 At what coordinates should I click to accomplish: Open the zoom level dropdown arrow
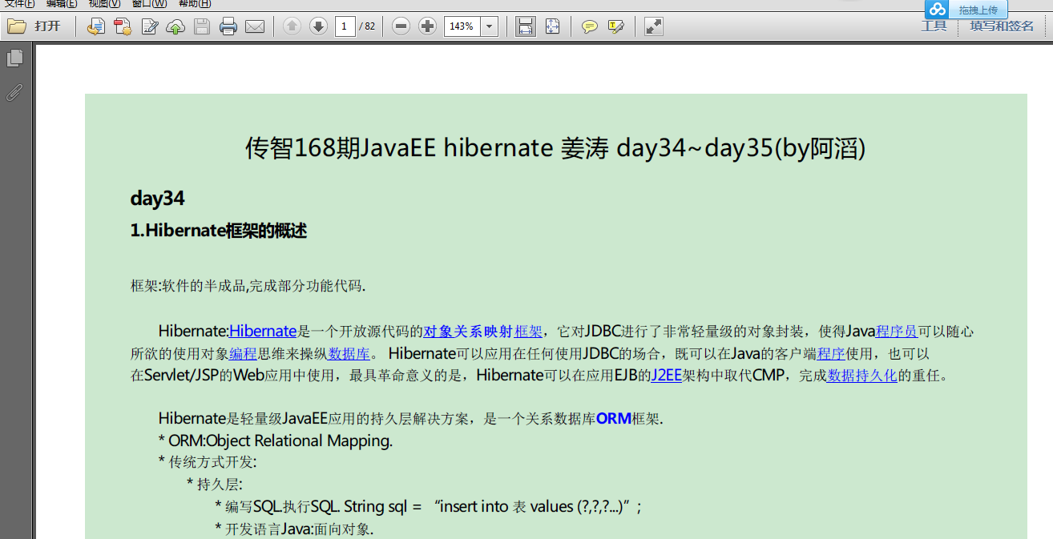point(490,26)
